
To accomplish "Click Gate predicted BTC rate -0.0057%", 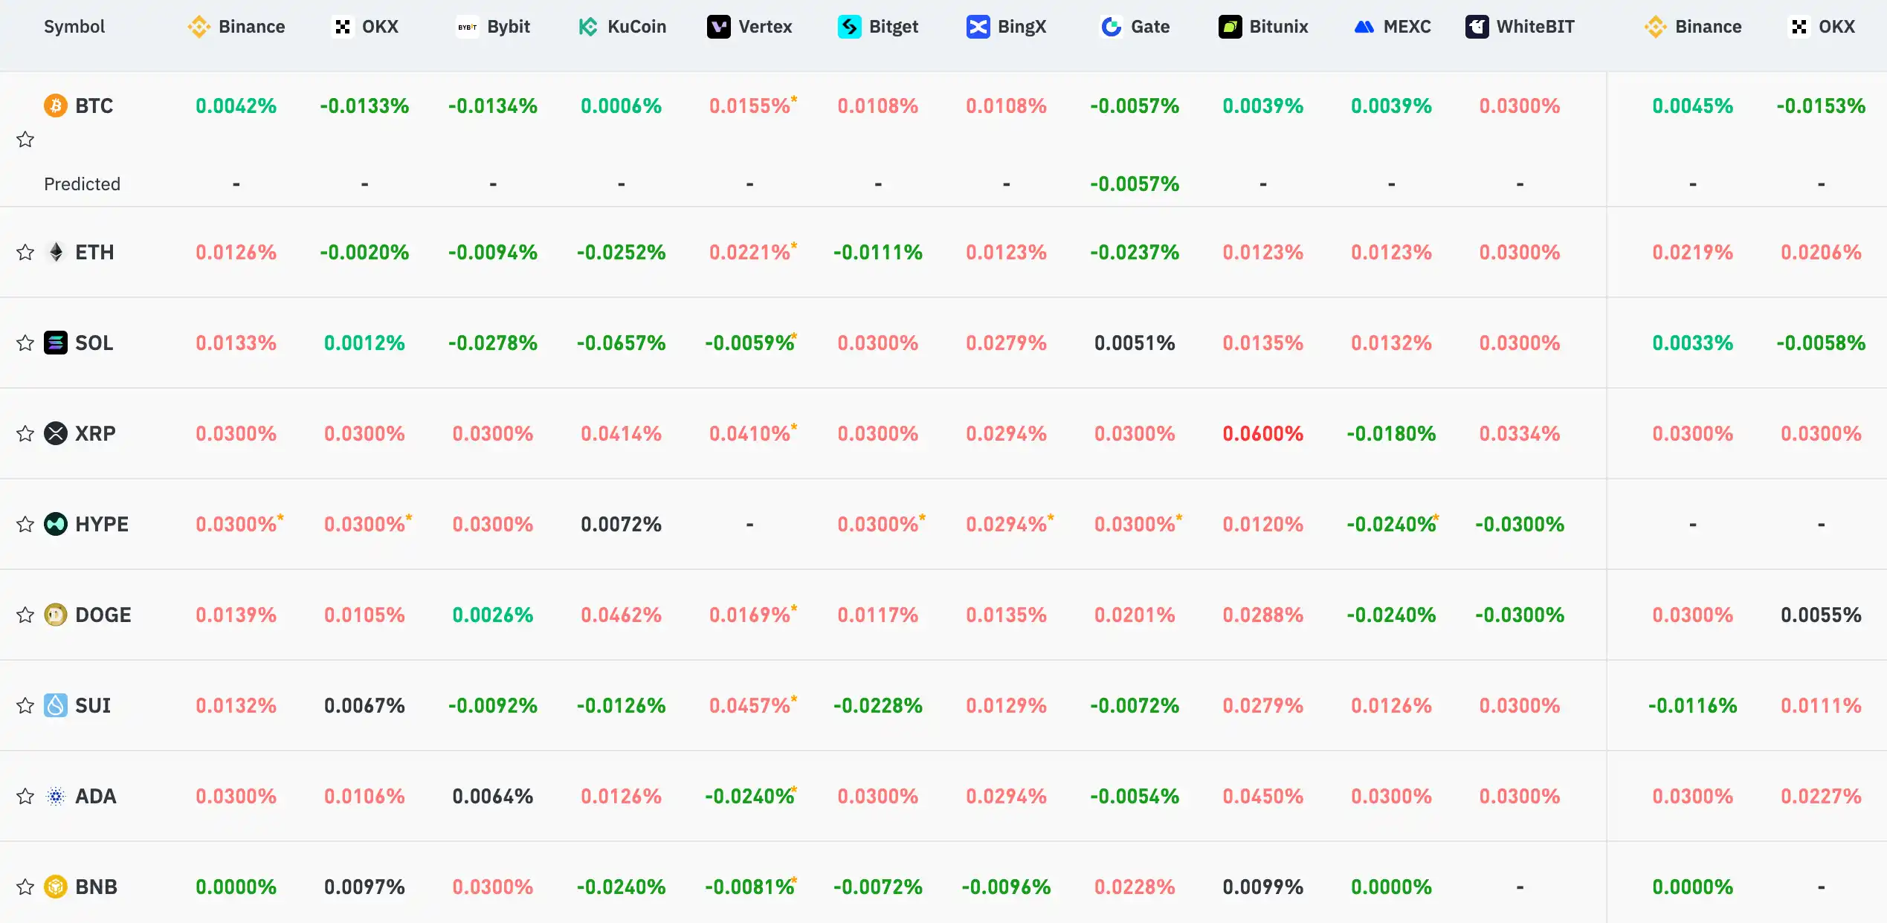I will (x=1135, y=184).
